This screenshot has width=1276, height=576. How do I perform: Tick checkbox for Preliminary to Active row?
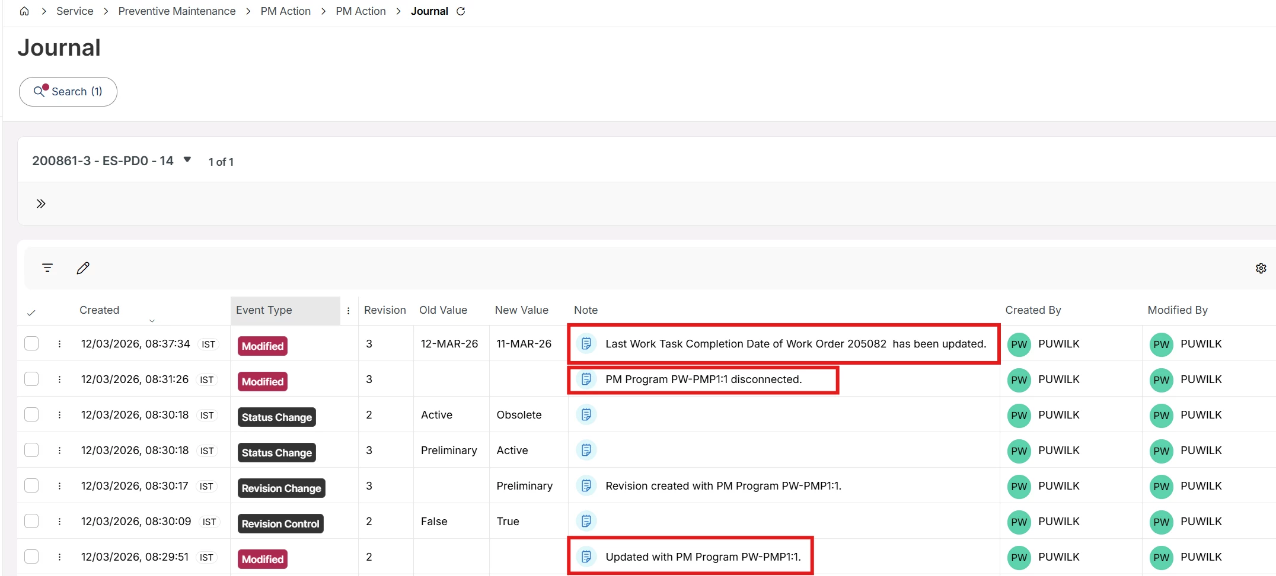coord(31,450)
